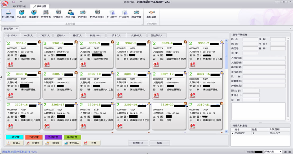The height and width of the screenshot is (154, 293).
Task: Click the 版权信息 copyright info icon
Action: (x=151, y=14)
